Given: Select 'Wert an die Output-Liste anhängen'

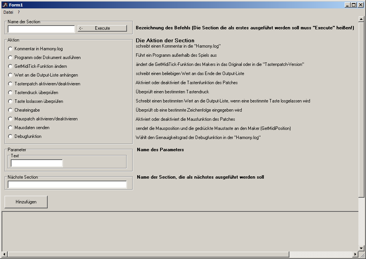Looking at the screenshot, I should (10, 75).
